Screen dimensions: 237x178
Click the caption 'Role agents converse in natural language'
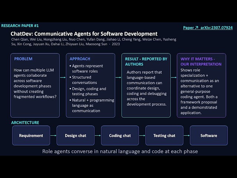(120, 151)
